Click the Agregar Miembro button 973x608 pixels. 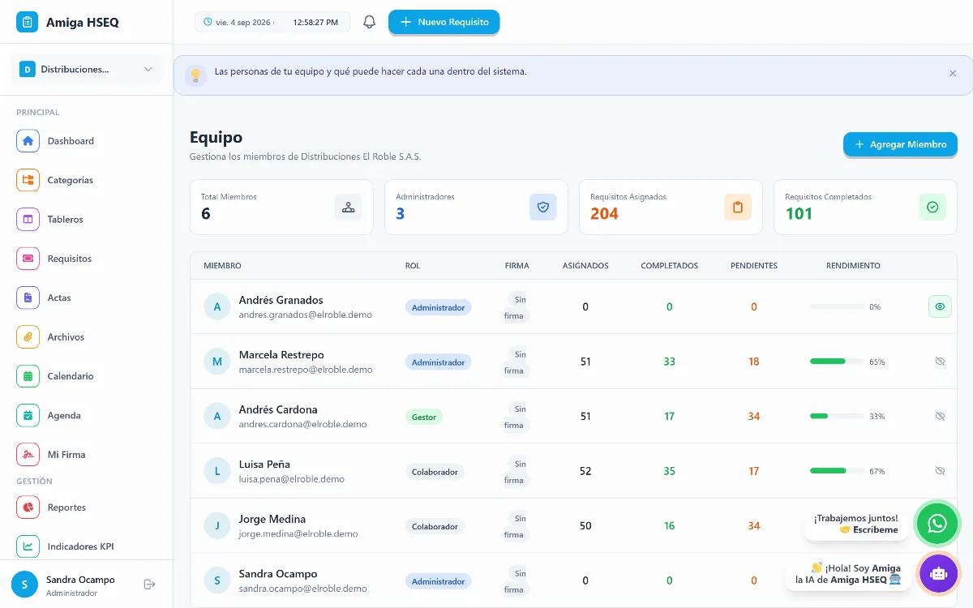(x=900, y=144)
